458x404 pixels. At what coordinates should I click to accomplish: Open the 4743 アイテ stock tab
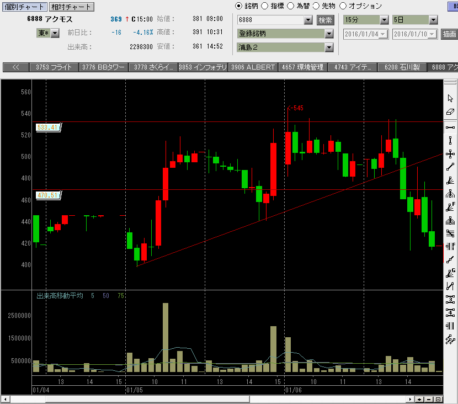click(x=353, y=67)
